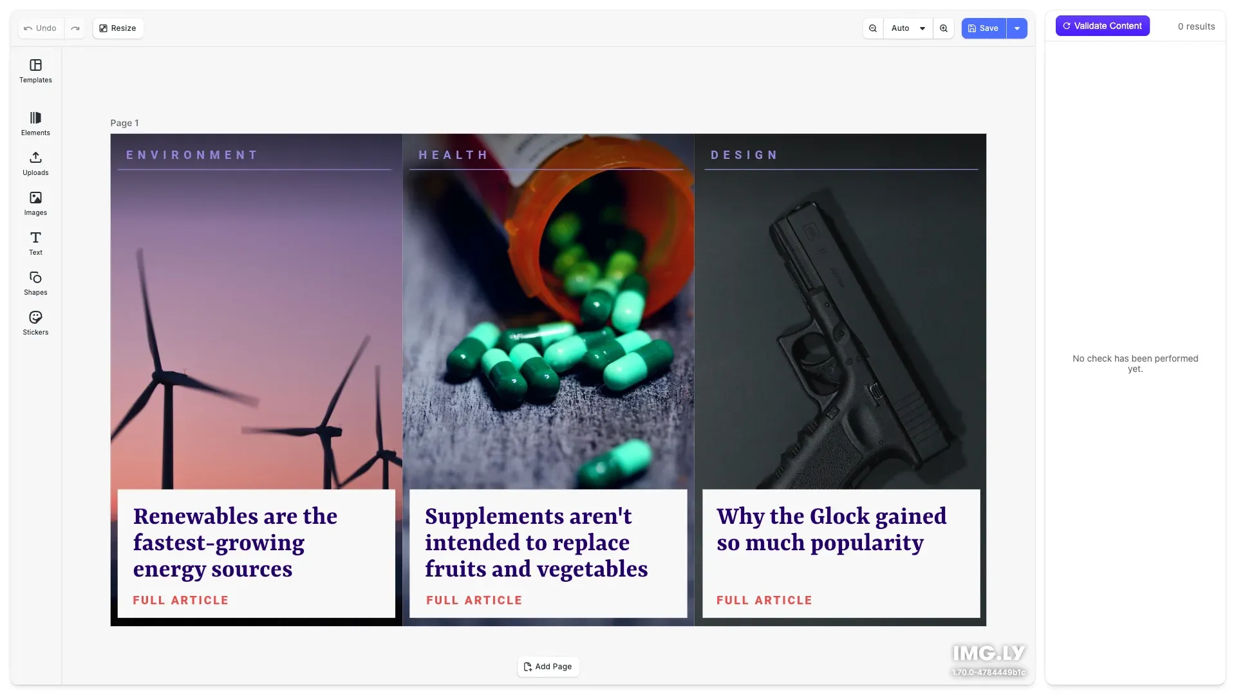Open the Shapes panel
The height and width of the screenshot is (695, 1236).
(x=35, y=283)
